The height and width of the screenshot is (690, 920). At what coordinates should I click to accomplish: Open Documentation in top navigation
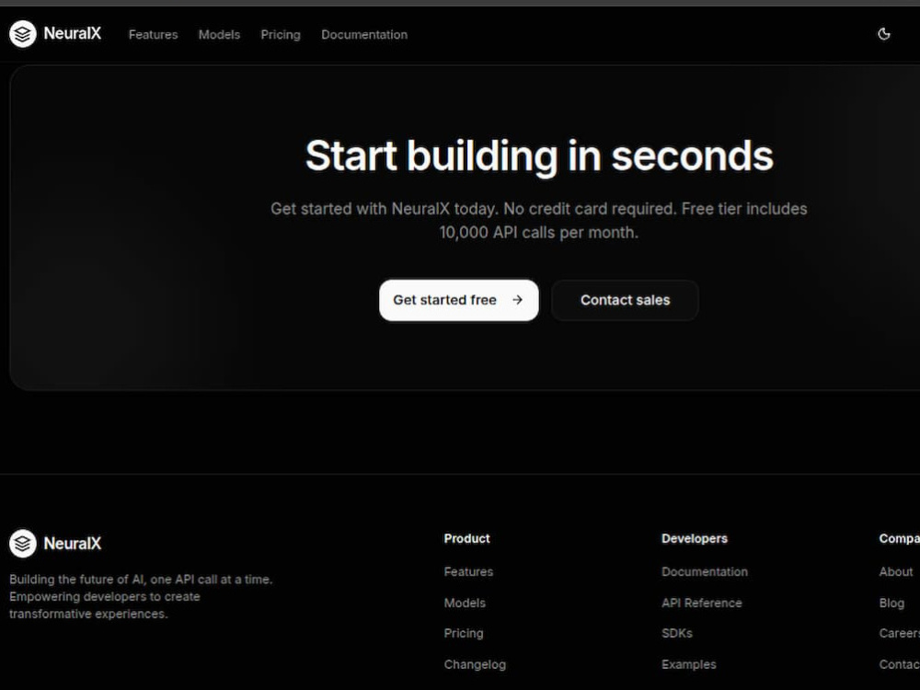click(364, 35)
